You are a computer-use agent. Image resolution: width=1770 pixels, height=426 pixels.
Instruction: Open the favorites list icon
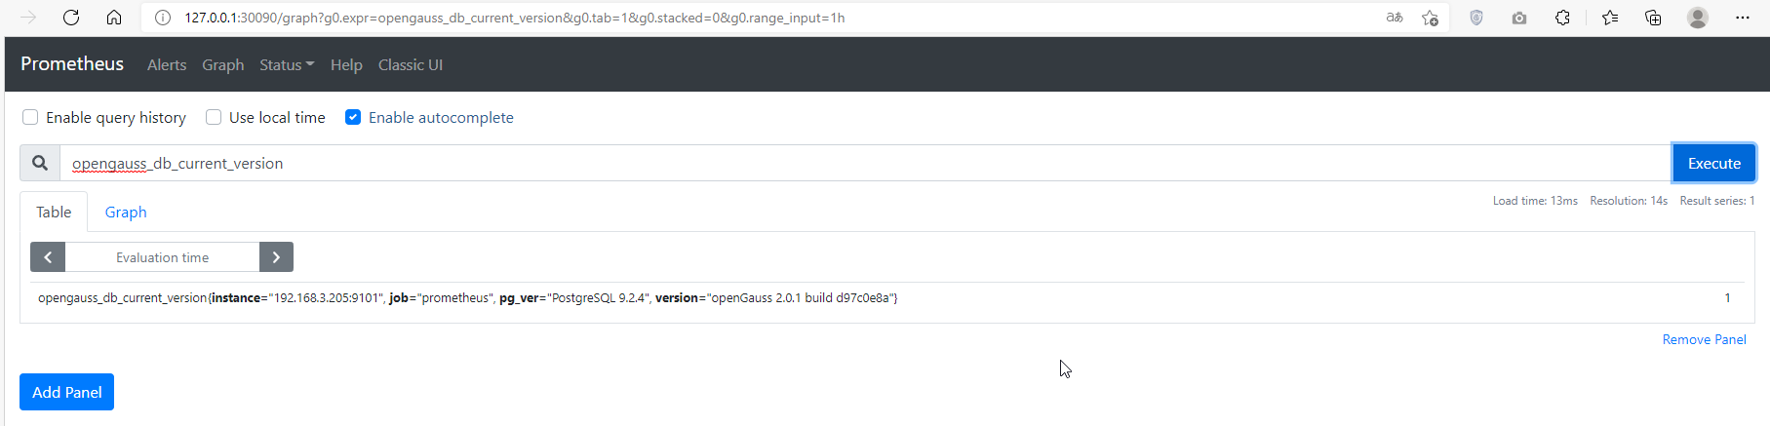coord(1610,18)
